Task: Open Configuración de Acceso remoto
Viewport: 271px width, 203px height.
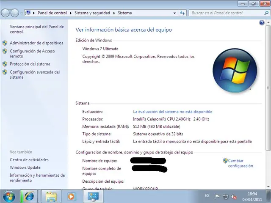Action: 32,54
